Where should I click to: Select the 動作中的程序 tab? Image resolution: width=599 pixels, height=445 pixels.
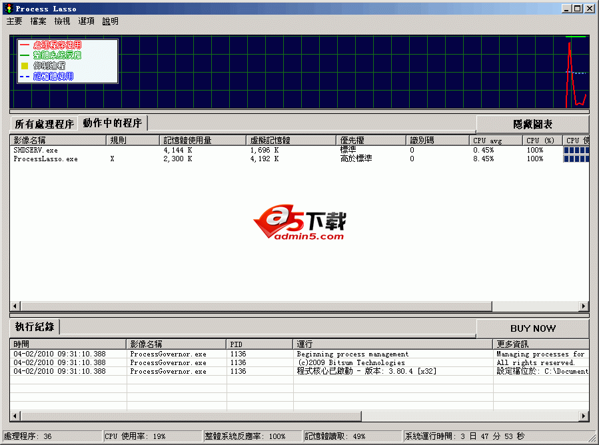(x=113, y=123)
